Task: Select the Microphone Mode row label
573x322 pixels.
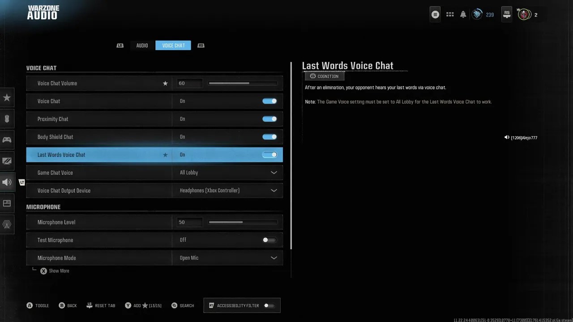Action: [57, 258]
